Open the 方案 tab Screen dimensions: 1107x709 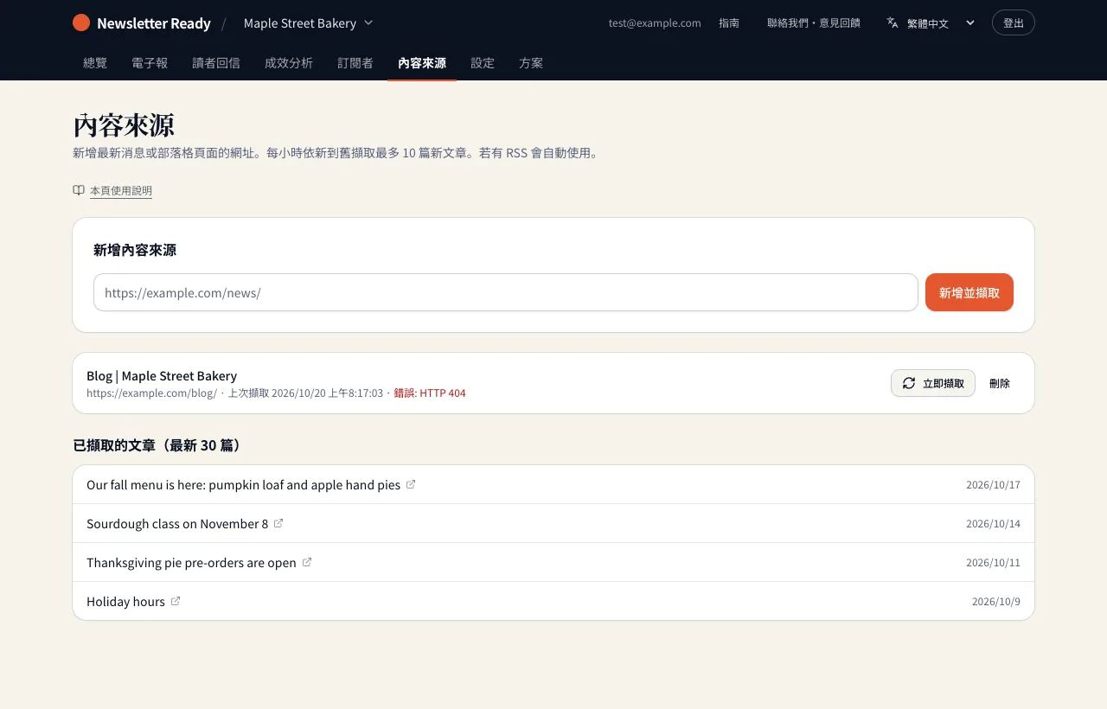pos(531,63)
